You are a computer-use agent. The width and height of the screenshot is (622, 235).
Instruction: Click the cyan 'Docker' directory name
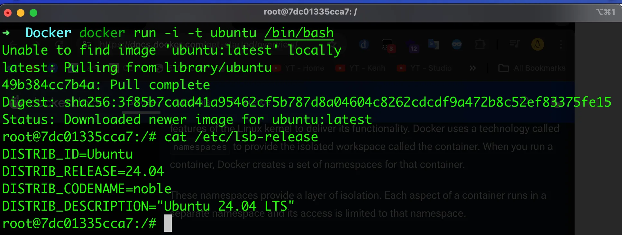click(x=48, y=33)
